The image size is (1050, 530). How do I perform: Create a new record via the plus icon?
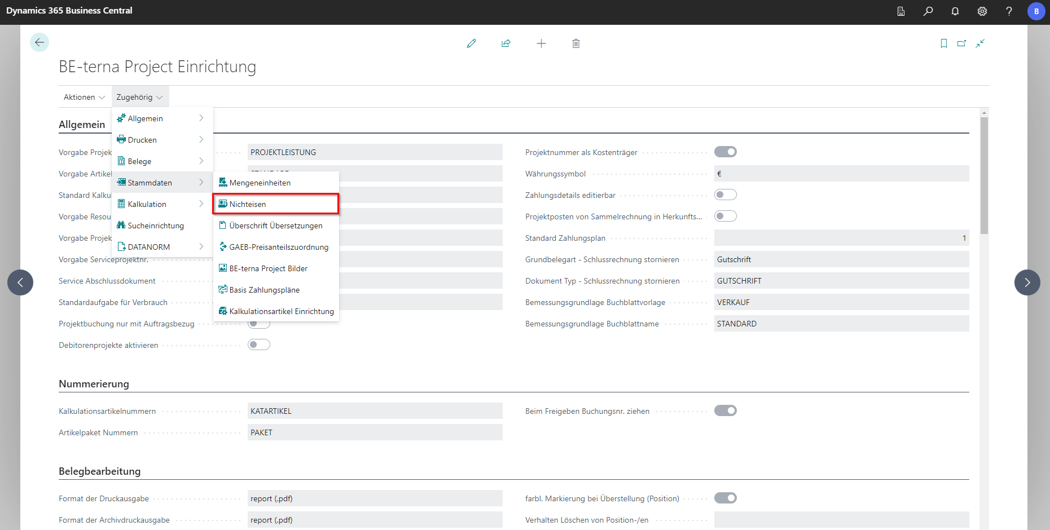(x=541, y=43)
